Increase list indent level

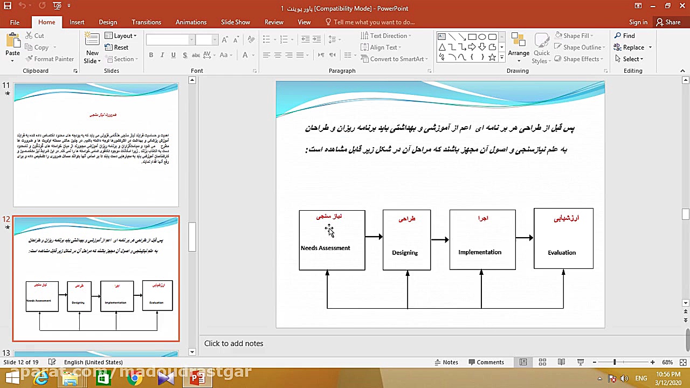318,39
